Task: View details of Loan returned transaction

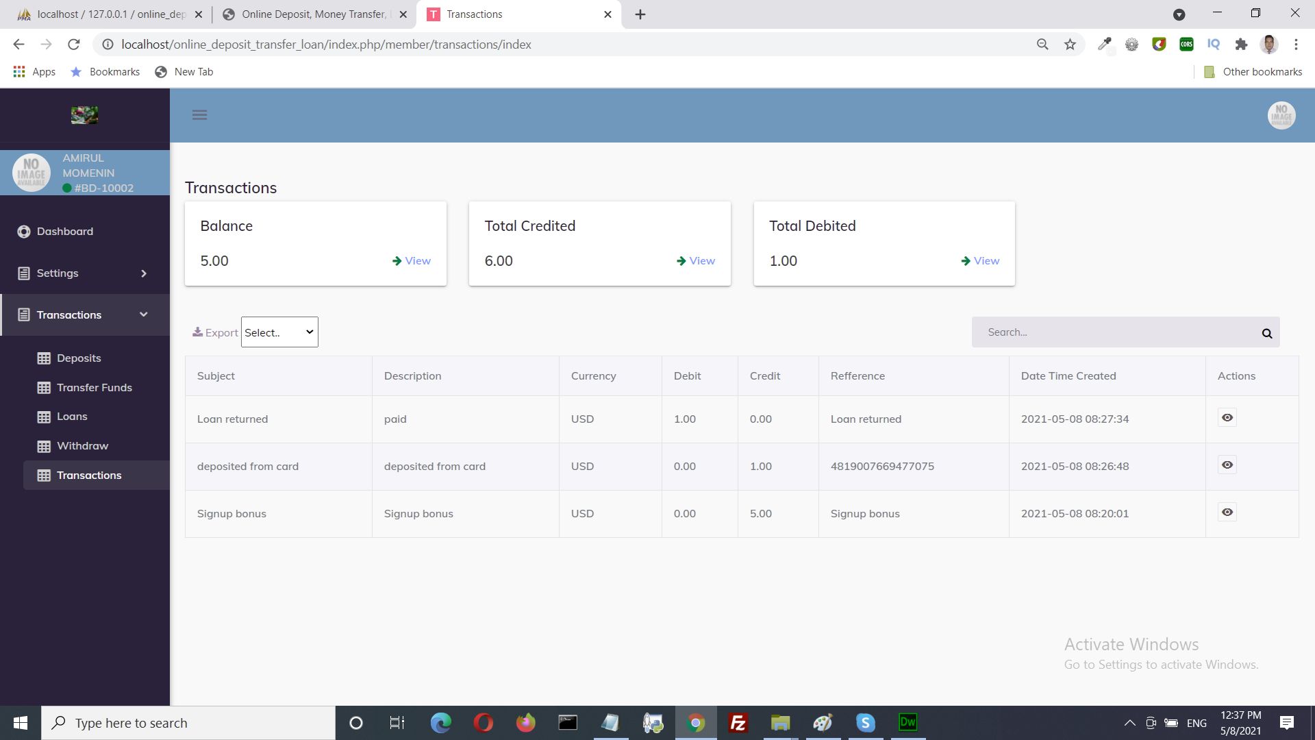Action: pyautogui.click(x=1227, y=418)
